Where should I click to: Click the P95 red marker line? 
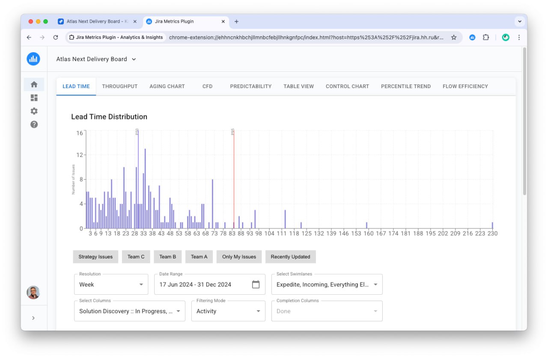point(234,180)
